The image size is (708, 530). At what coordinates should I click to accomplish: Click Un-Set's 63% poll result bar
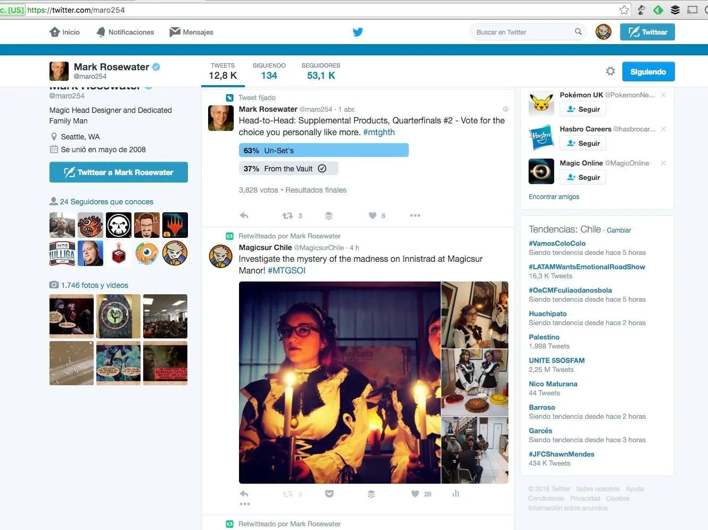[x=324, y=150]
